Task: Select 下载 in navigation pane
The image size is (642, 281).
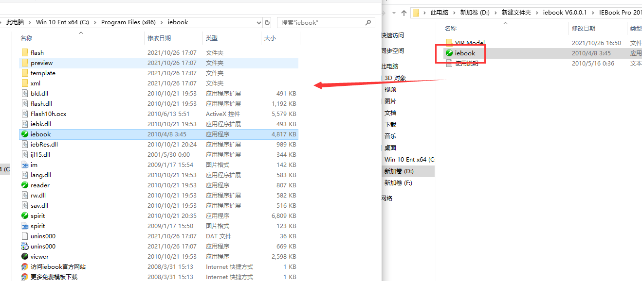Action: click(390, 124)
